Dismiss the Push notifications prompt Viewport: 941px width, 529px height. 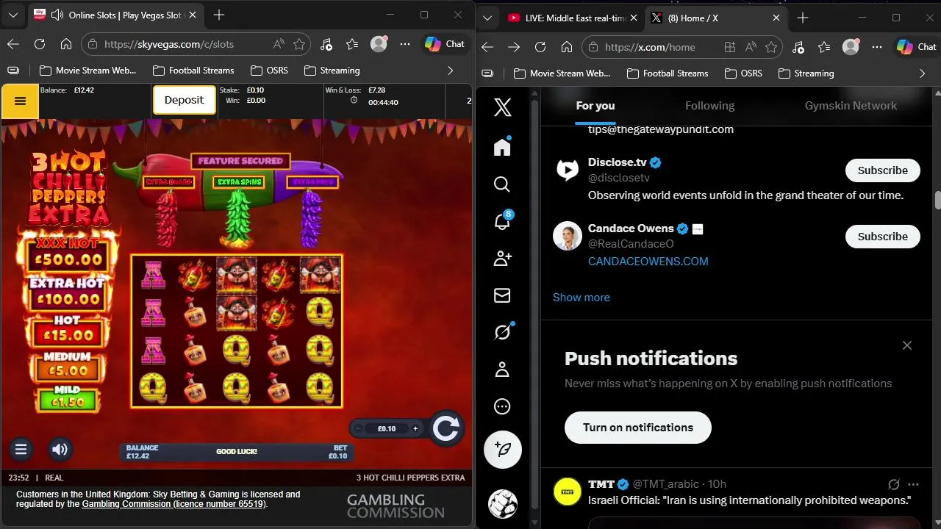coord(907,345)
